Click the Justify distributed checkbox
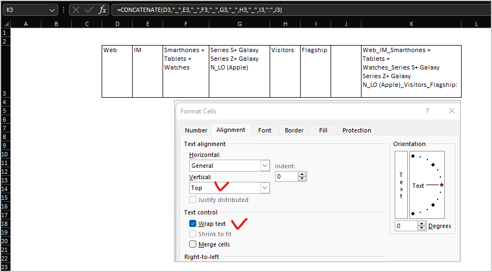 click(192, 200)
